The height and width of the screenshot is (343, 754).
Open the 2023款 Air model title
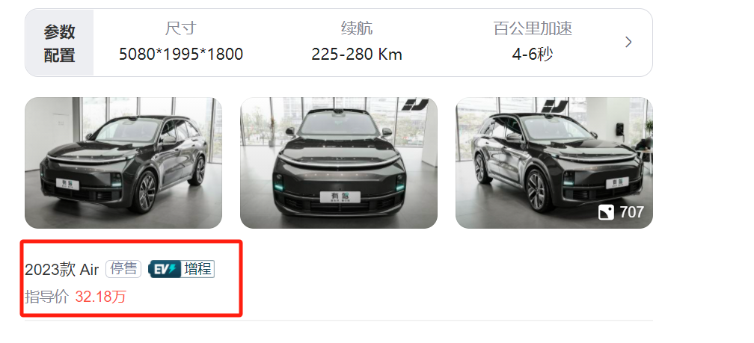point(61,270)
